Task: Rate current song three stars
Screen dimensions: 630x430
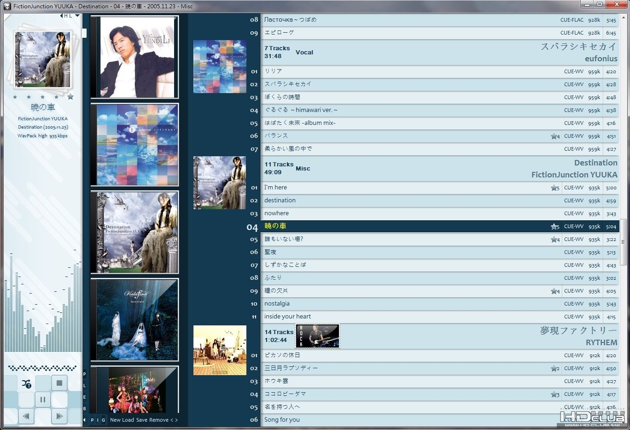Action: [43, 97]
